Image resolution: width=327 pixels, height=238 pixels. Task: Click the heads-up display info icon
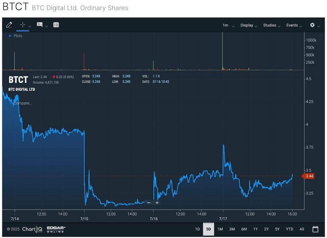coord(40,25)
